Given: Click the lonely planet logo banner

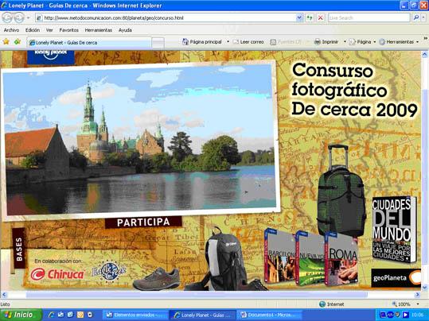Looking at the screenshot, I should click(51, 56).
